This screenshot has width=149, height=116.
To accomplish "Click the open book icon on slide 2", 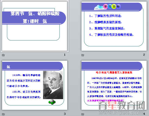I will click(x=99, y=7).
